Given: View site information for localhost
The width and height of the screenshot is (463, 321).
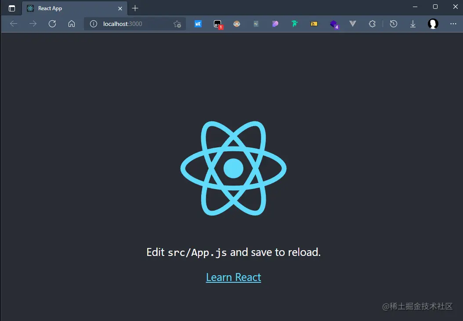Looking at the screenshot, I should 93,24.
